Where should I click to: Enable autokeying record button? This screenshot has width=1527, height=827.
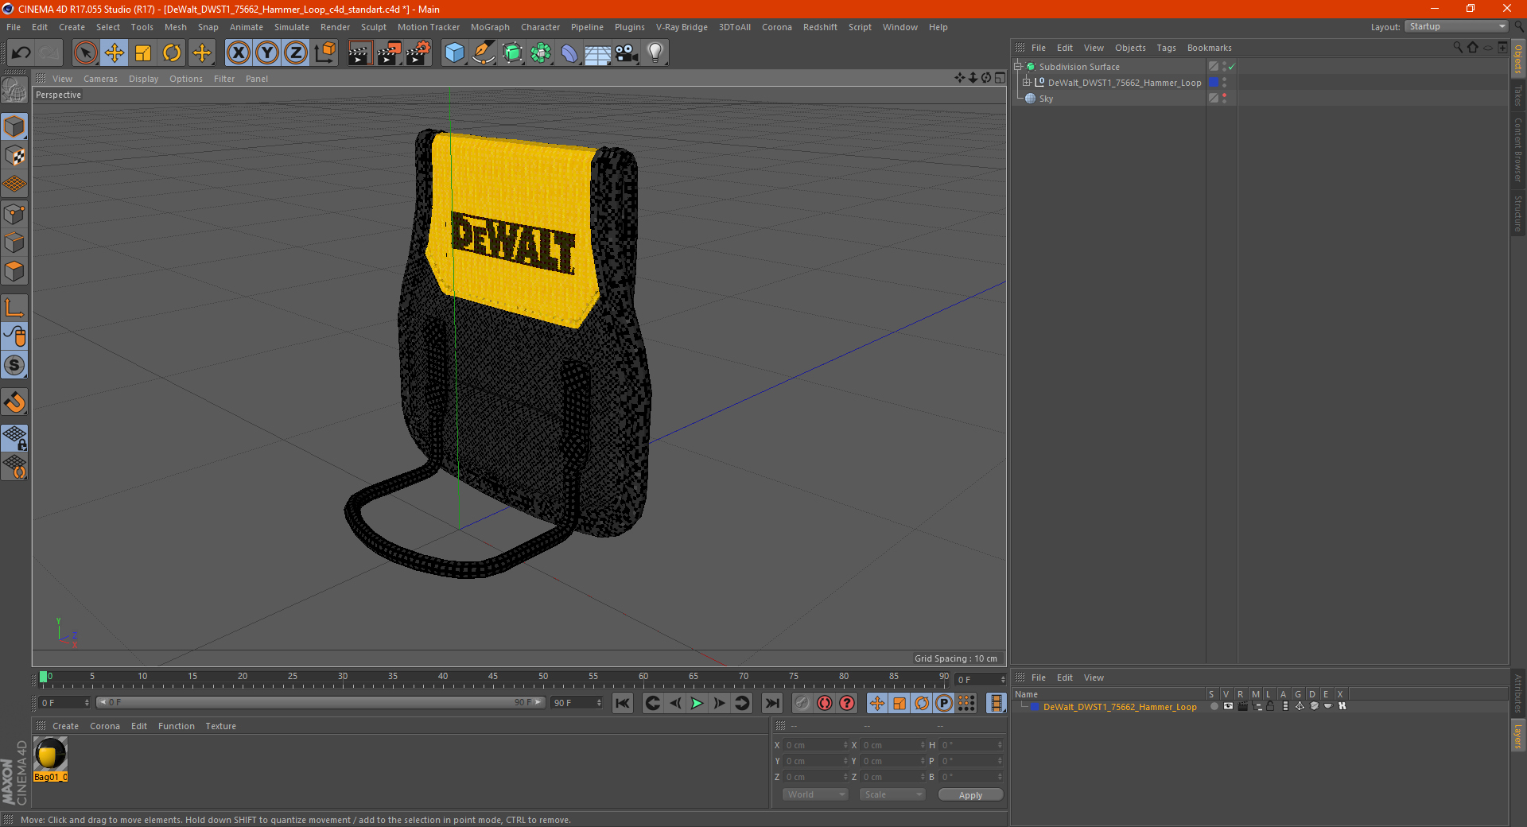click(825, 703)
